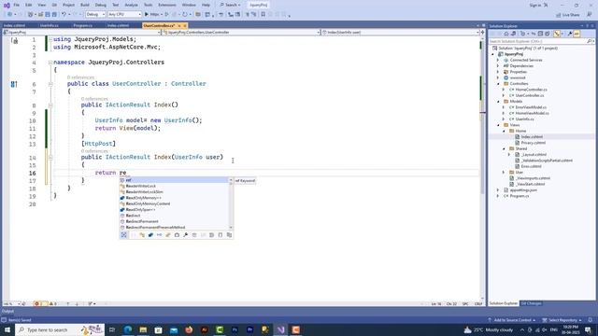Toggle the expand-filter icon in IntelliSense bar
598x336 pixels.
124,235
